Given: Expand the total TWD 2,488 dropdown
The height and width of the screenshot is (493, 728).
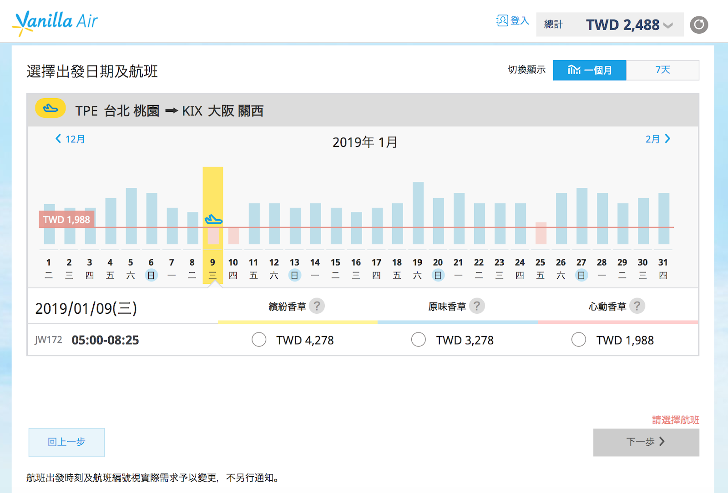Looking at the screenshot, I should [x=667, y=25].
